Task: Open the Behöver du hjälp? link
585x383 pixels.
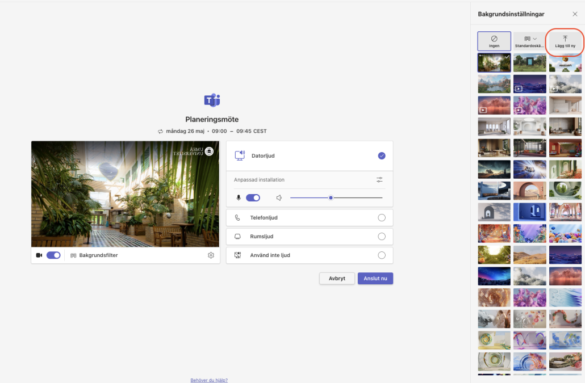Action: coord(209,380)
